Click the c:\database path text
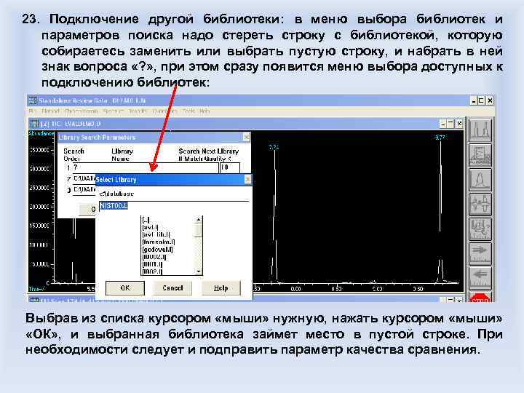Screen dimensions: 524x393 click(x=116, y=194)
